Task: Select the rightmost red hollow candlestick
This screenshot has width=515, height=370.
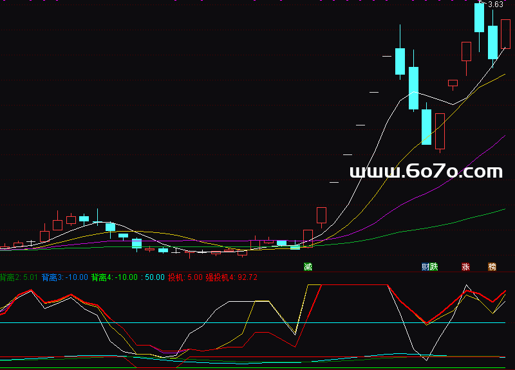Action: [x=505, y=33]
